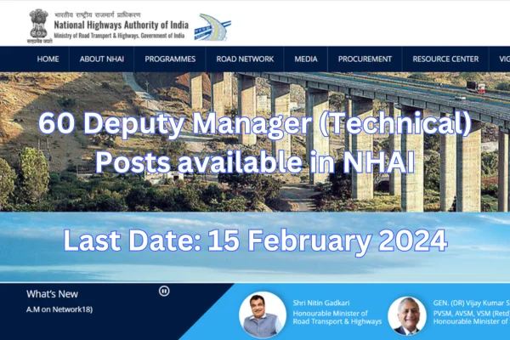510x340 pixels.
Task: Click Honourable Minister of Road Transport & Highways text
Action: 337,317
